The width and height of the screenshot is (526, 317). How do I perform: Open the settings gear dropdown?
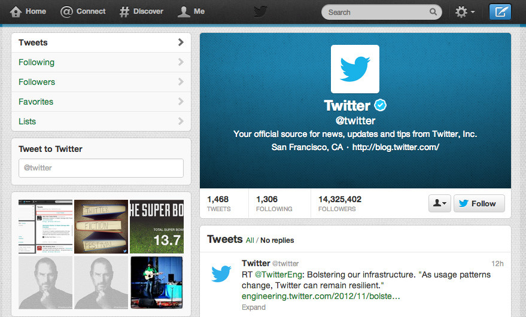tap(464, 12)
